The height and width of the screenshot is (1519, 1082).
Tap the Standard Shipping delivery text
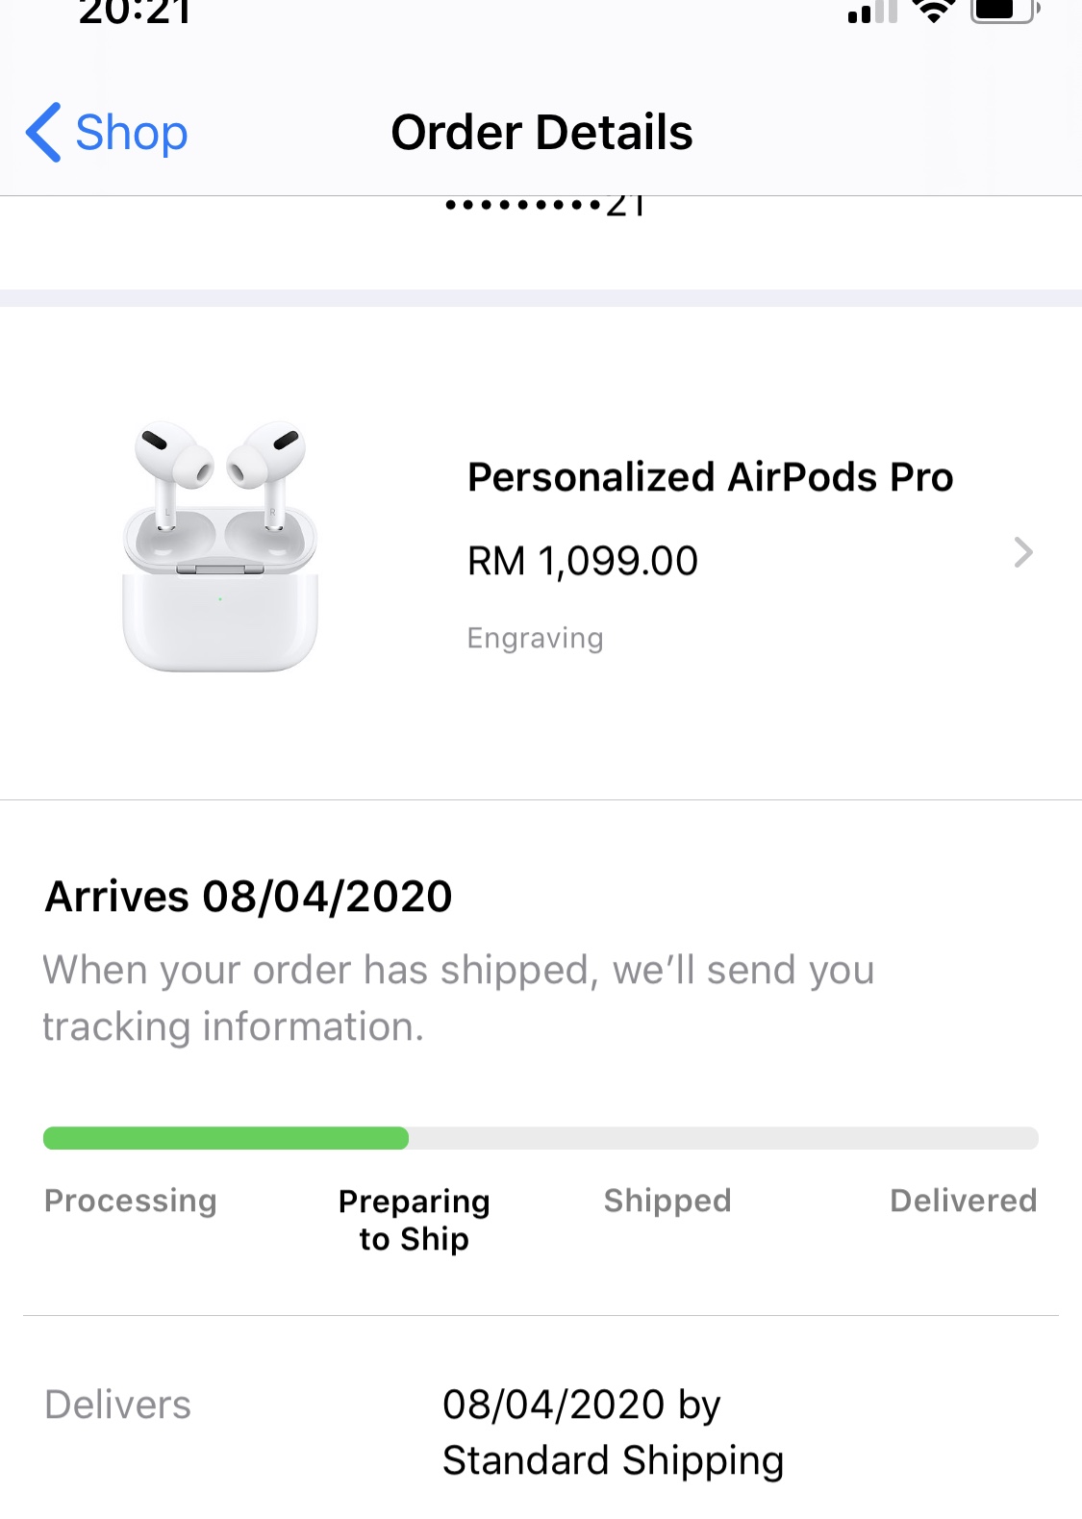click(x=613, y=1460)
